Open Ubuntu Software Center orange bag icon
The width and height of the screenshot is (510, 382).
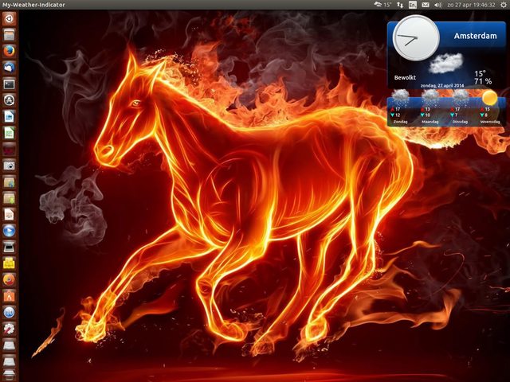click(9, 296)
